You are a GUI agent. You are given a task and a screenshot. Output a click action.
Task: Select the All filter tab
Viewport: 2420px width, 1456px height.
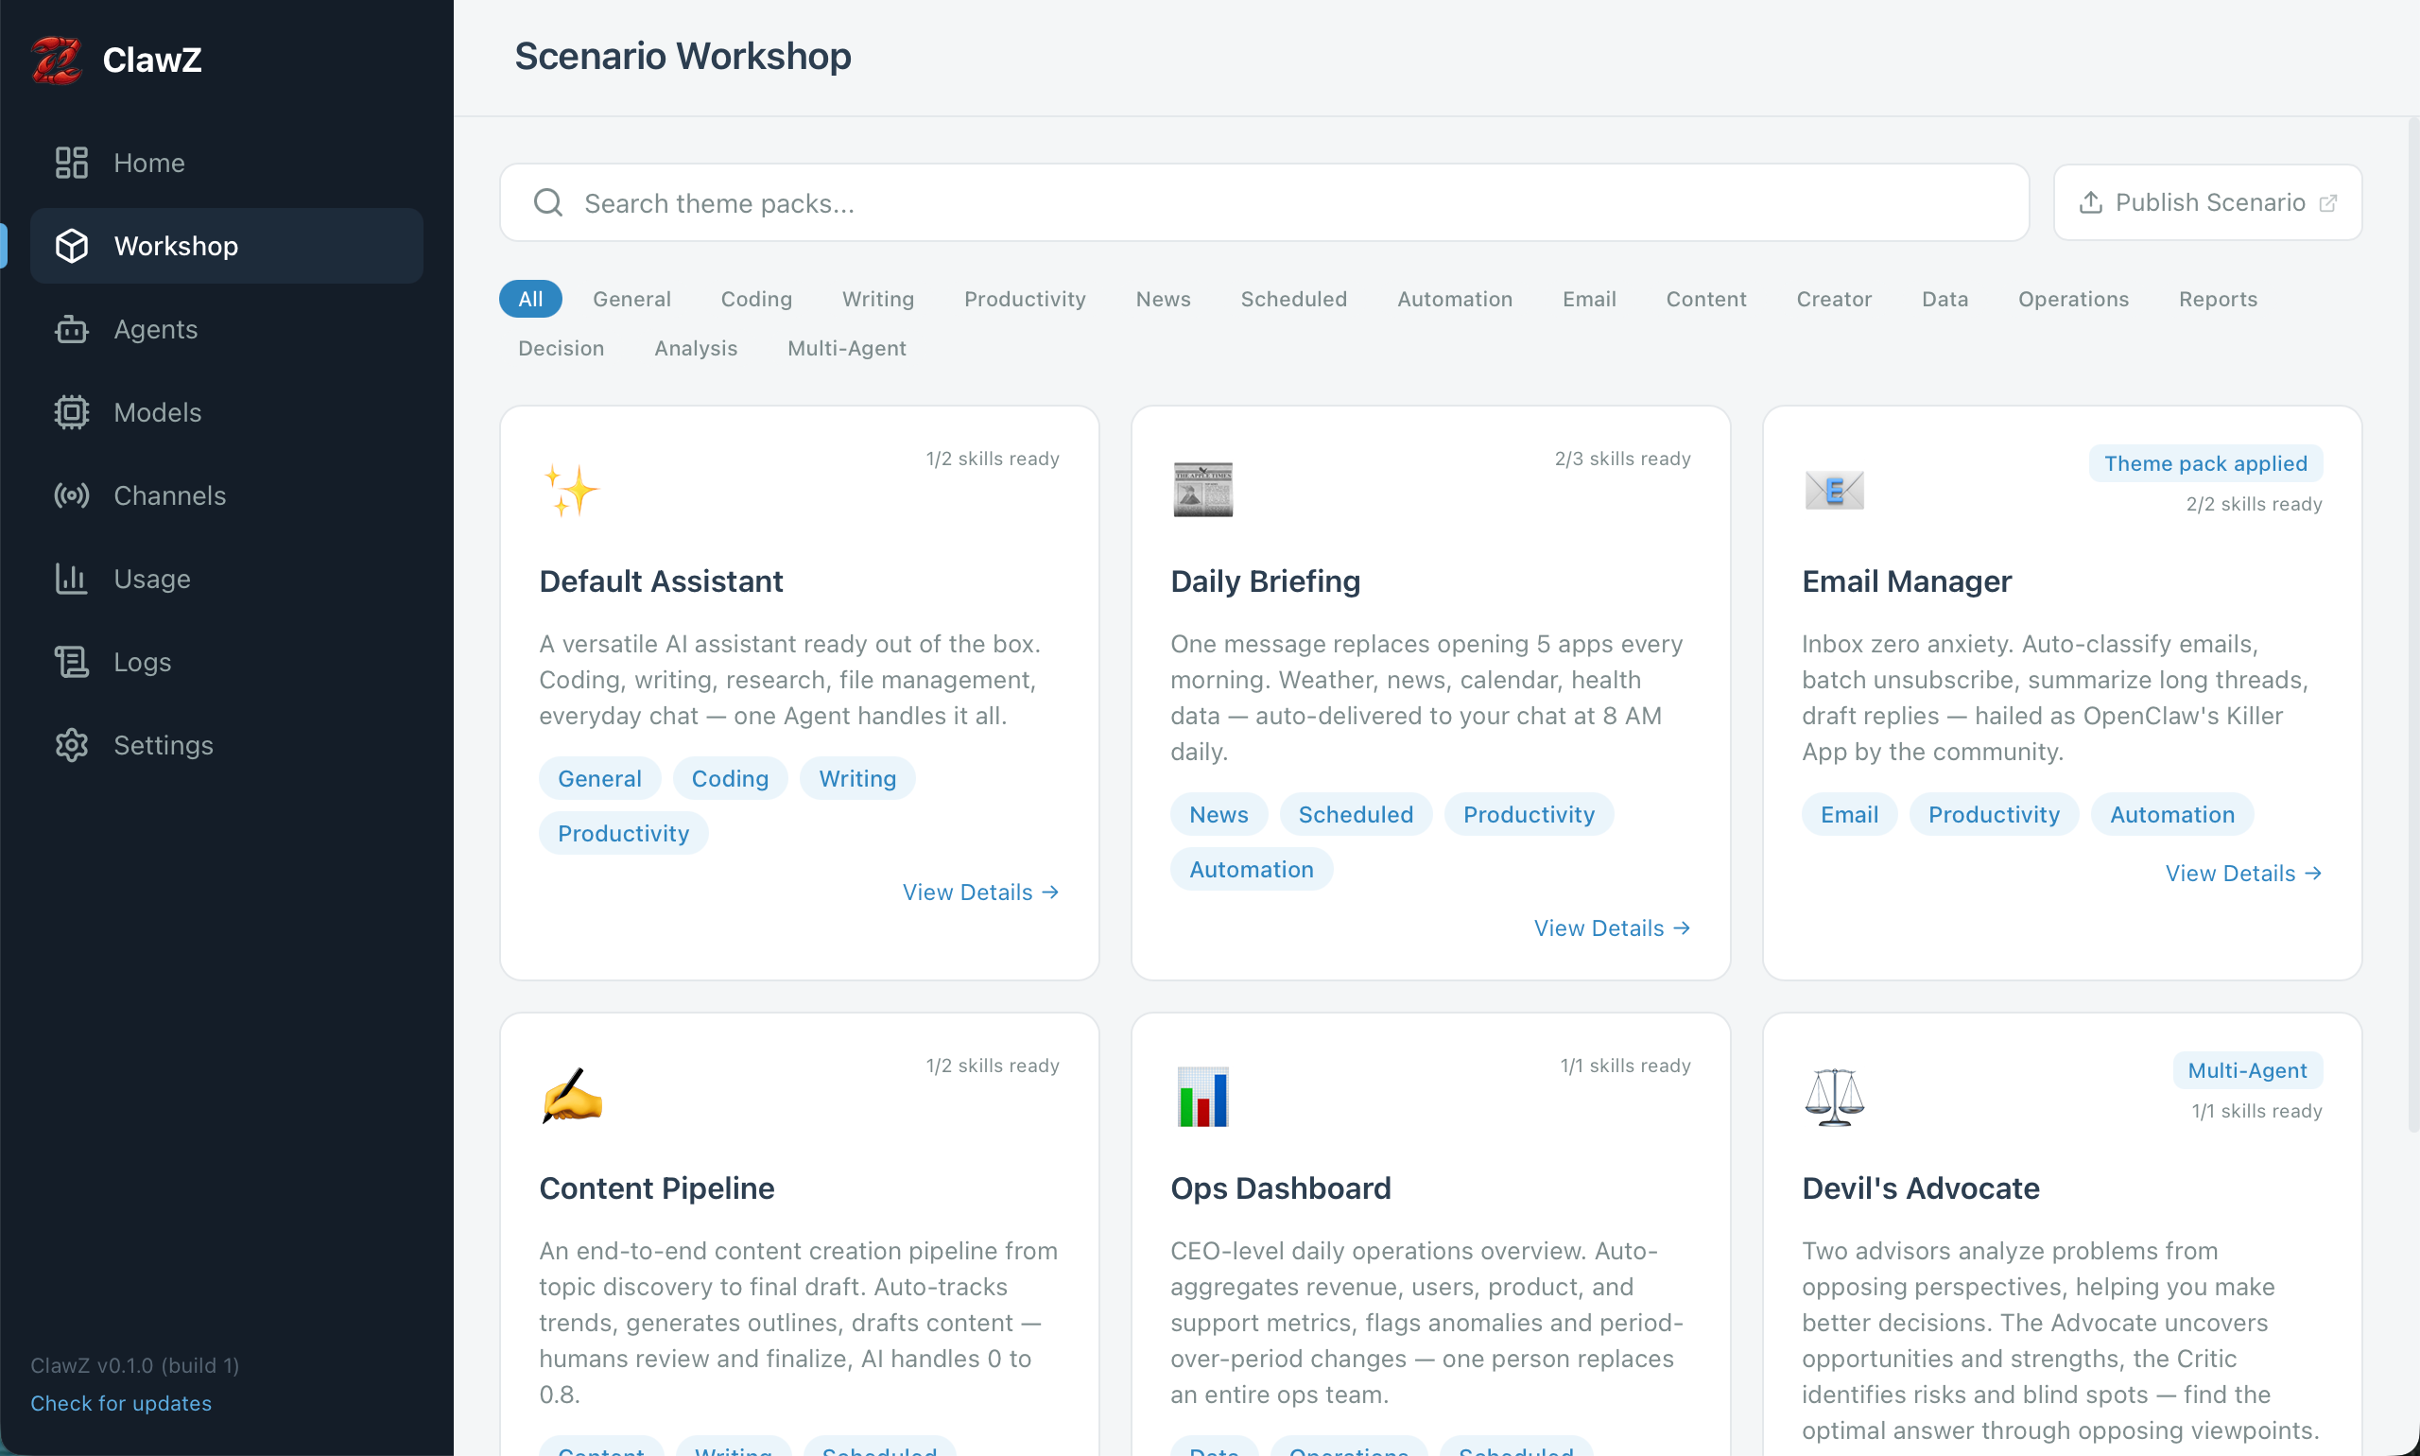(x=529, y=298)
